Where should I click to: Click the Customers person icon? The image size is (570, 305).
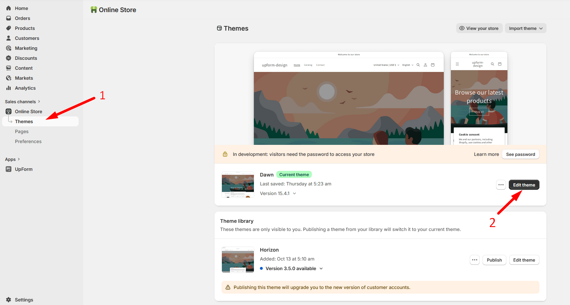[9, 38]
